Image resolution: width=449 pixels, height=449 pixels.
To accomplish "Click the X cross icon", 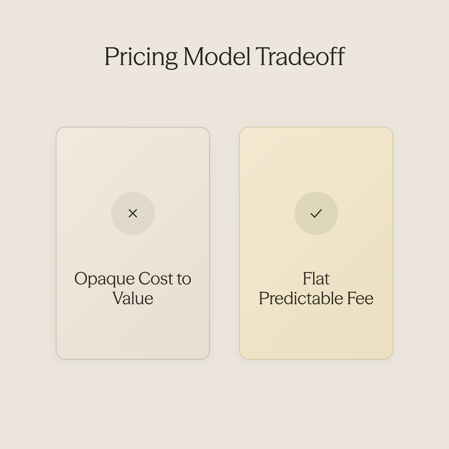I will tap(133, 213).
